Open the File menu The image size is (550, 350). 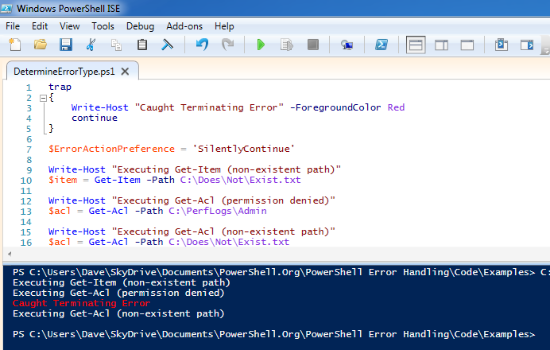point(13,25)
